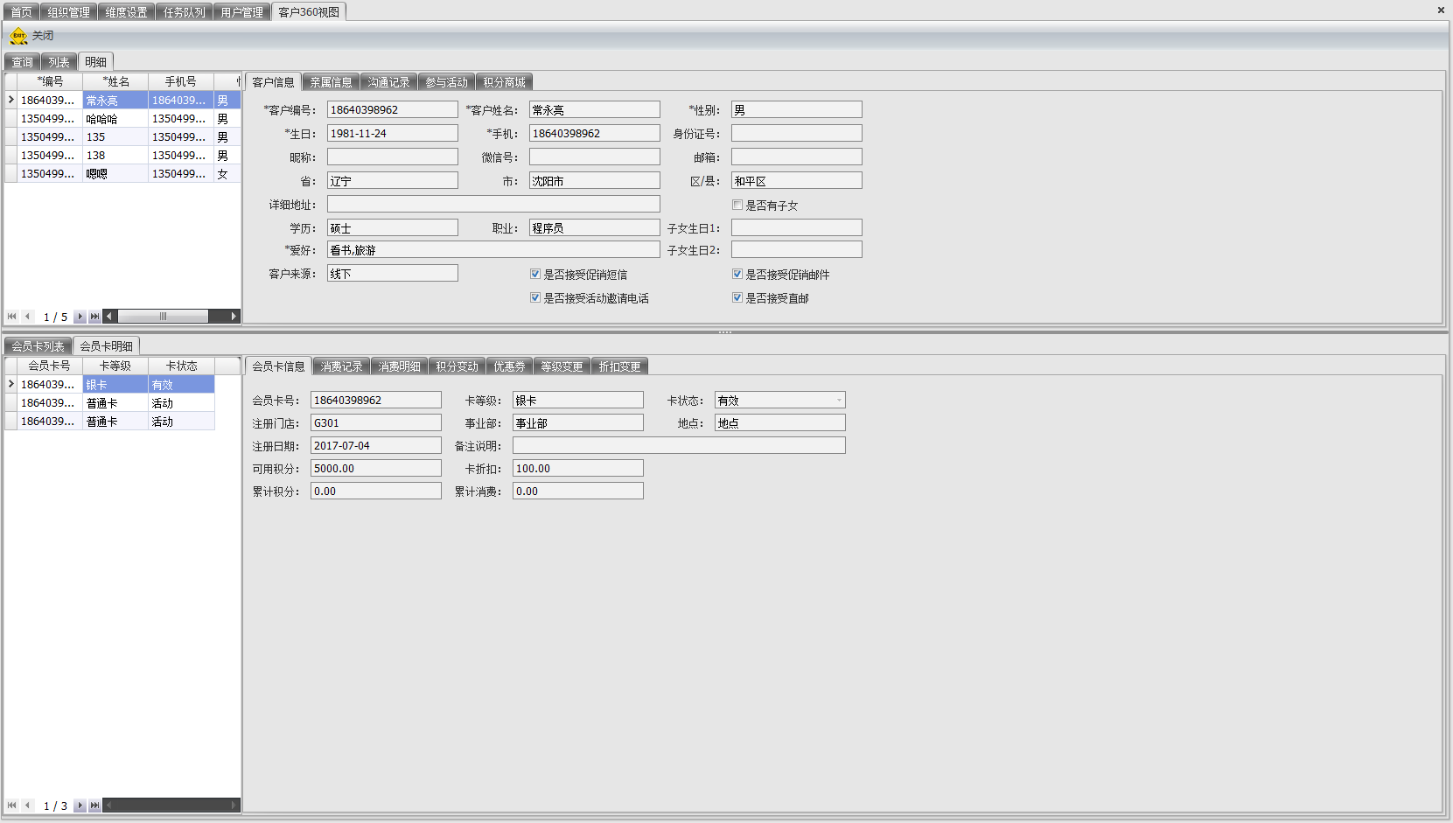
Task: Sort by 会员卡号 column header
Action: click(50, 366)
